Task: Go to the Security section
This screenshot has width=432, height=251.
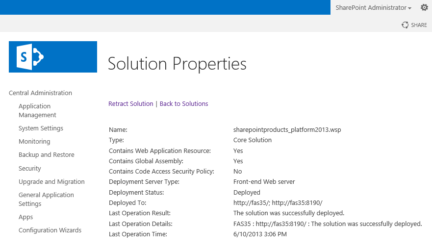Action: 29,168
